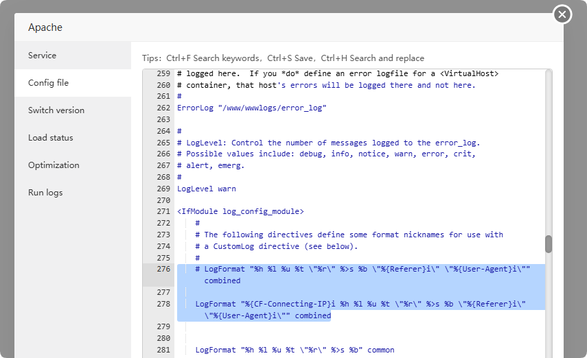
Task: Select the Config file tab
Action: click(x=48, y=83)
